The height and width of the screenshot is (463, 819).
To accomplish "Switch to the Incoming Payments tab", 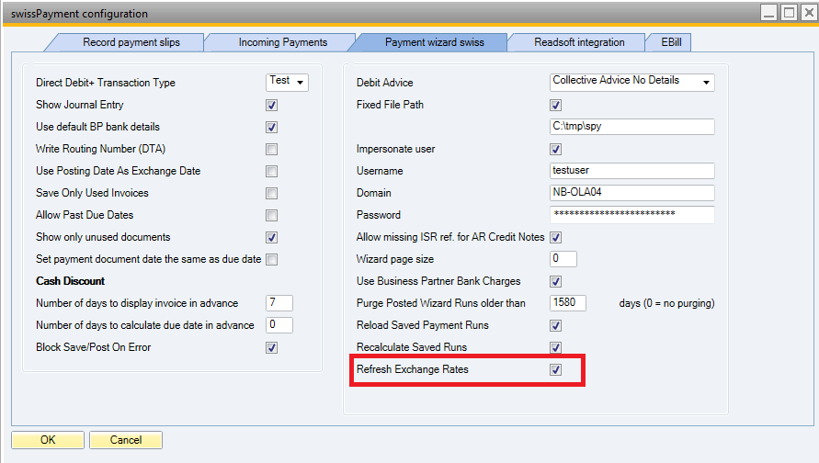I will [x=282, y=42].
